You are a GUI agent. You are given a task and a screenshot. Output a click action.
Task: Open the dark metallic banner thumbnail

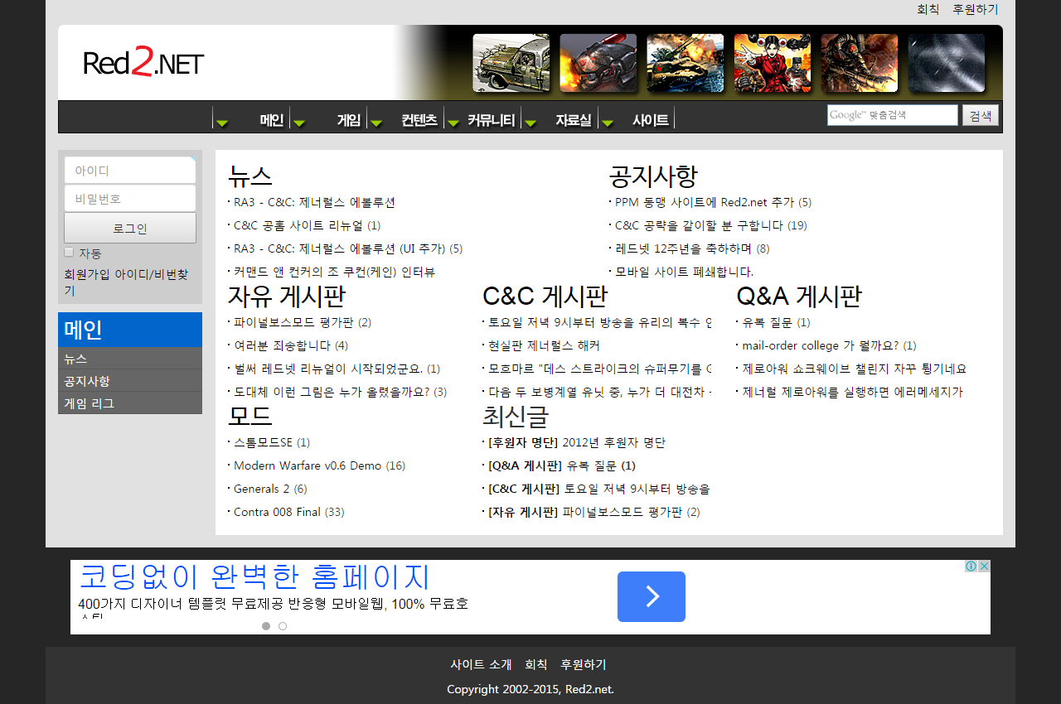(x=947, y=63)
